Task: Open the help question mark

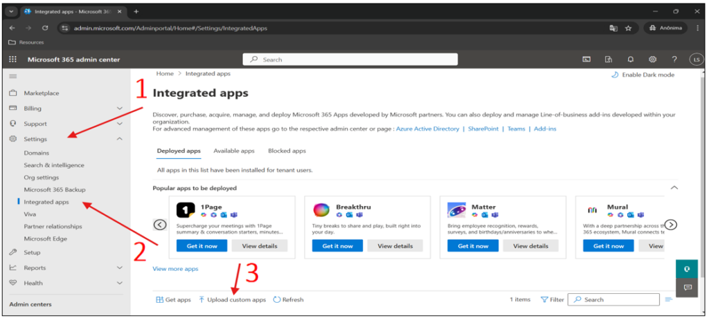Action: pyautogui.click(x=674, y=59)
